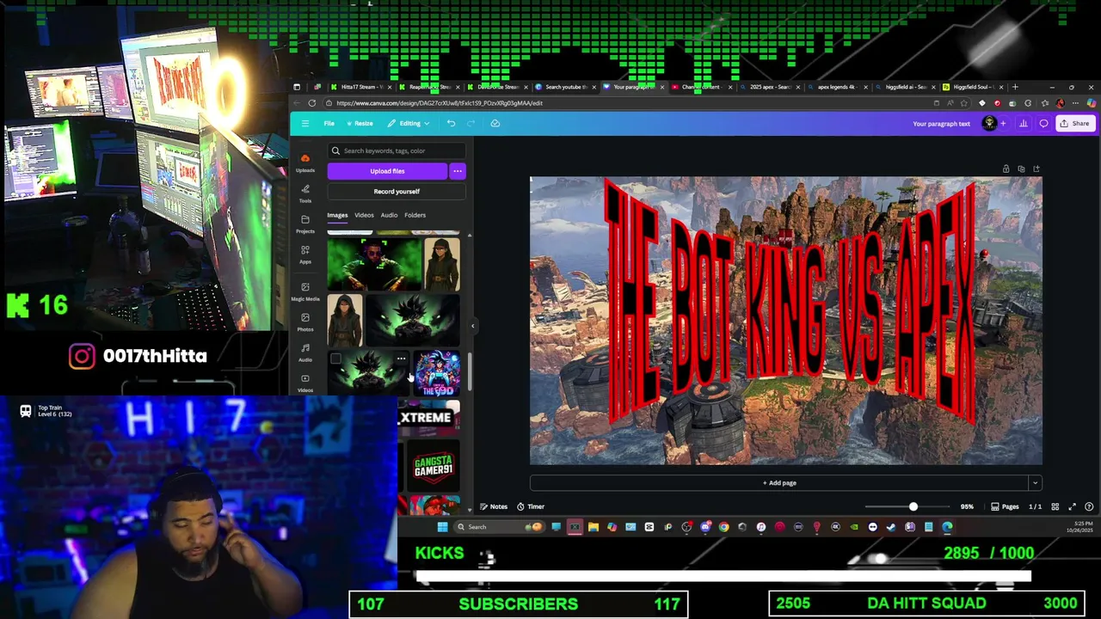Expand the Add page dropdown arrow
Screen dimensions: 1101x619
pos(1035,483)
